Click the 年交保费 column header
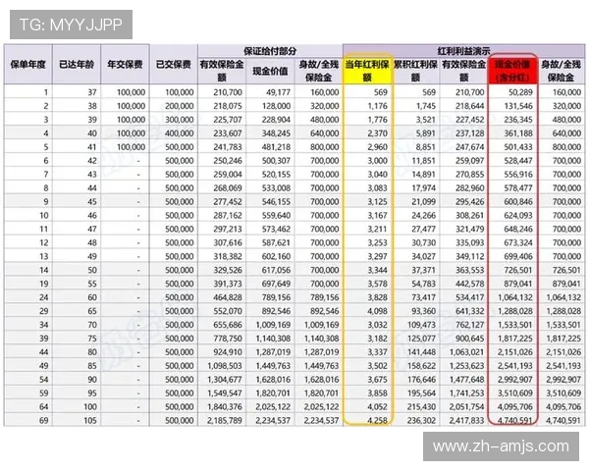The image size is (589, 471). pos(125,64)
